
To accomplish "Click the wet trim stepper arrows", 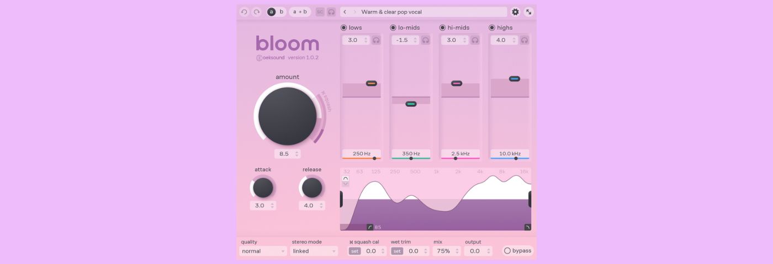I will point(426,251).
